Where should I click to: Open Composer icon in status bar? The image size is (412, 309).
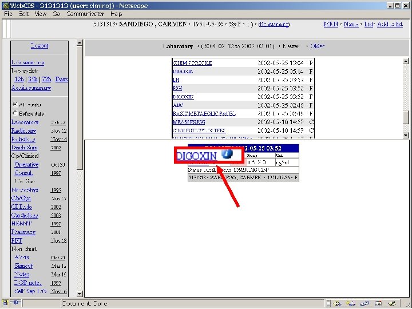click(x=392, y=303)
